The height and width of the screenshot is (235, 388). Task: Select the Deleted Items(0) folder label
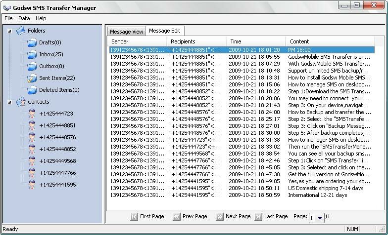[59, 90]
